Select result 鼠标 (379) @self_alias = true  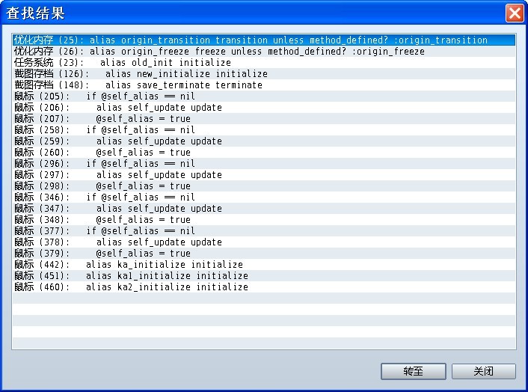pos(264,254)
